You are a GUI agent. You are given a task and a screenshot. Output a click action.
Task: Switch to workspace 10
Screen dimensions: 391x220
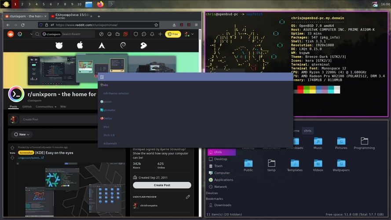[x=79, y=4]
